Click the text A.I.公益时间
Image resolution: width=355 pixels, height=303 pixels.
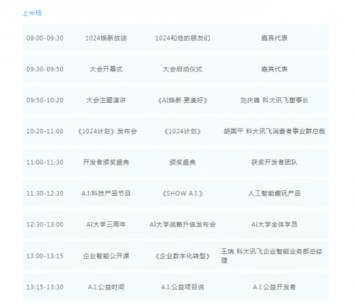click(106, 287)
